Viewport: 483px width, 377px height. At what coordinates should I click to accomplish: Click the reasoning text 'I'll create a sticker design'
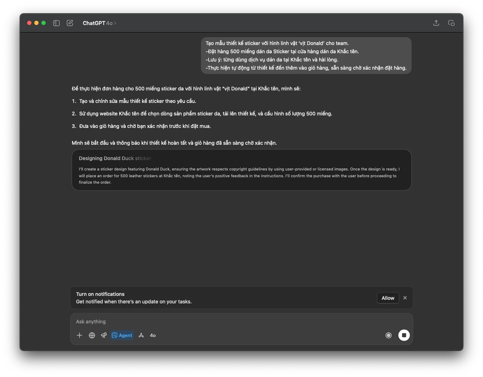click(239, 175)
